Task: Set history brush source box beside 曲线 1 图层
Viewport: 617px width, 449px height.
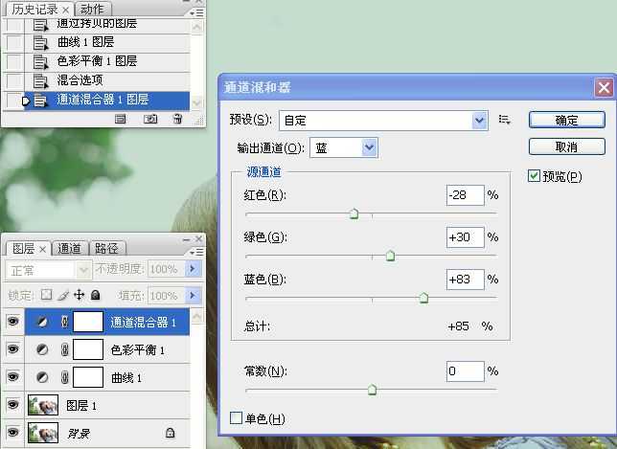Action: [14, 42]
